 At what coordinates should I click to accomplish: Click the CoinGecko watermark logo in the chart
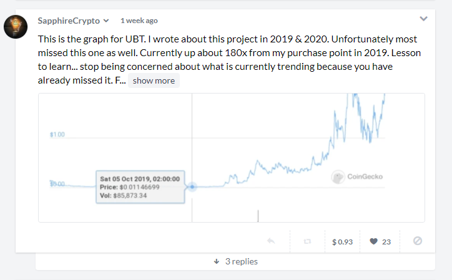[357, 176]
